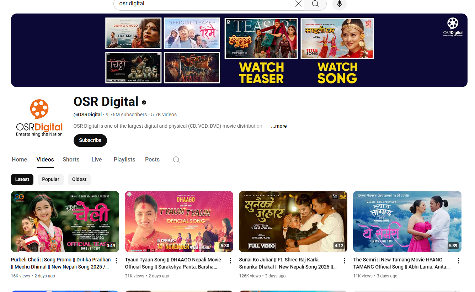475x292 pixels.
Task: Switch to the Live tab
Action: point(97,160)
